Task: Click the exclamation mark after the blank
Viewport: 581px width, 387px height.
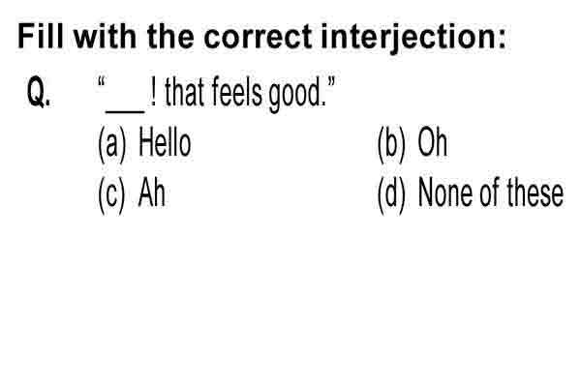Action: tap(153, 92)
